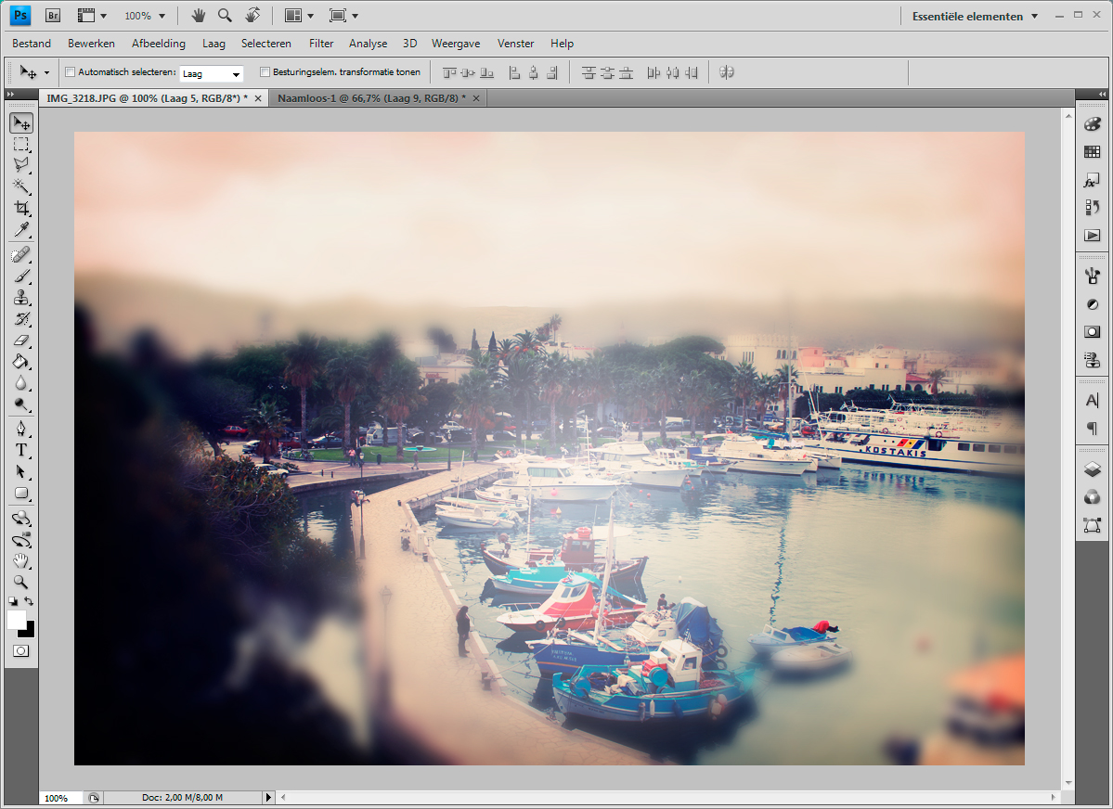Select the Eyedropper tool
Screen dimensions: 1113x809
pyautogui.click(x=21, y=229)
